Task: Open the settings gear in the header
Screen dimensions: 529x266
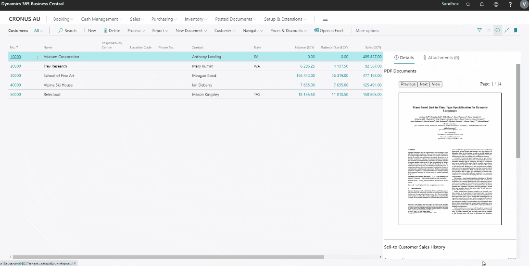Action: (x=496, y=4)
